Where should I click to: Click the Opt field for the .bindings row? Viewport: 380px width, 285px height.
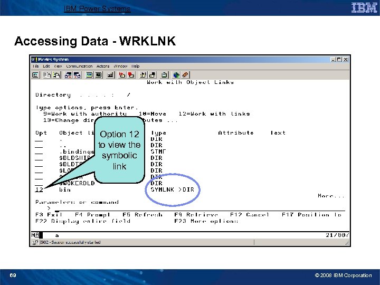[x=39, y=152]
